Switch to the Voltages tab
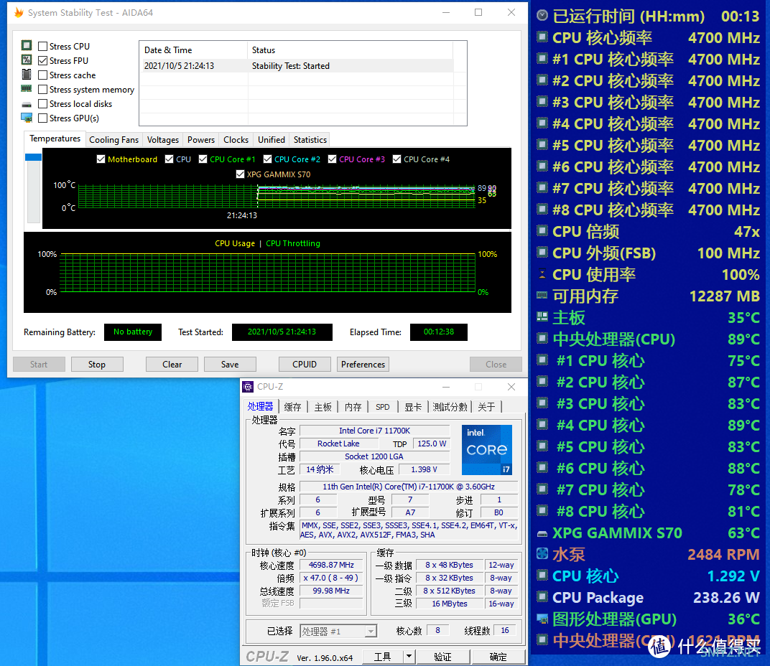 (x=163, y=140)
